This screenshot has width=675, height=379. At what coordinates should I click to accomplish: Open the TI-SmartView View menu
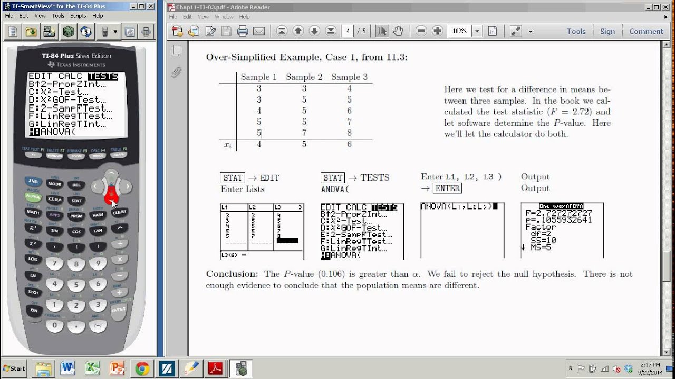pos(40,16)
